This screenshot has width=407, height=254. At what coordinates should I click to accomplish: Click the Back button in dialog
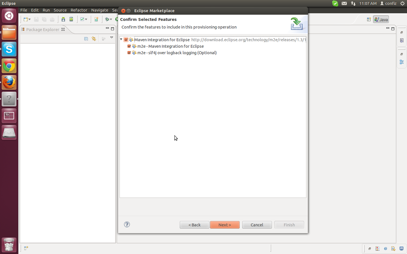coord(194,225)
